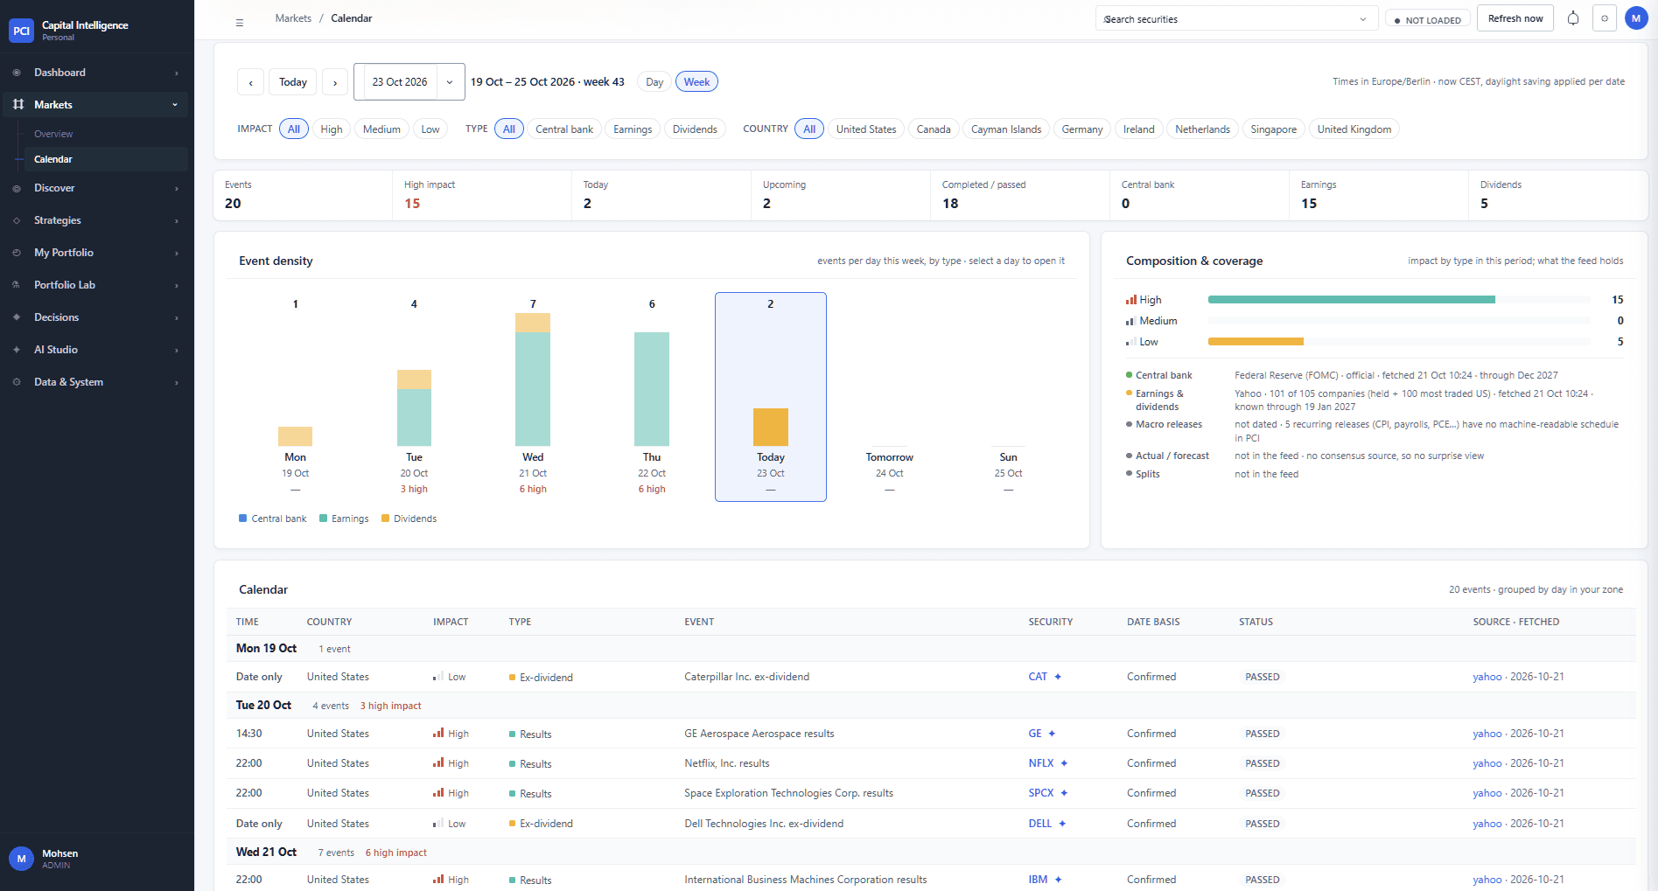Click the High impact teal coverage bar

pos(1352,300)
